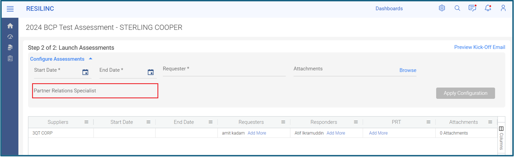
Task: Sort by the Responders column header
Action: [x=324, y=122]
